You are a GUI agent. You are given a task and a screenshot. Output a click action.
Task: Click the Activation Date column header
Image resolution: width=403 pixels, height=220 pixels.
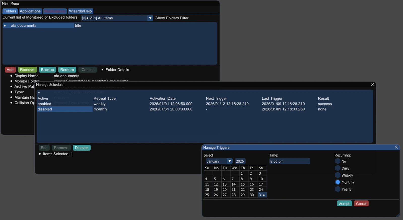coord(162,99)
